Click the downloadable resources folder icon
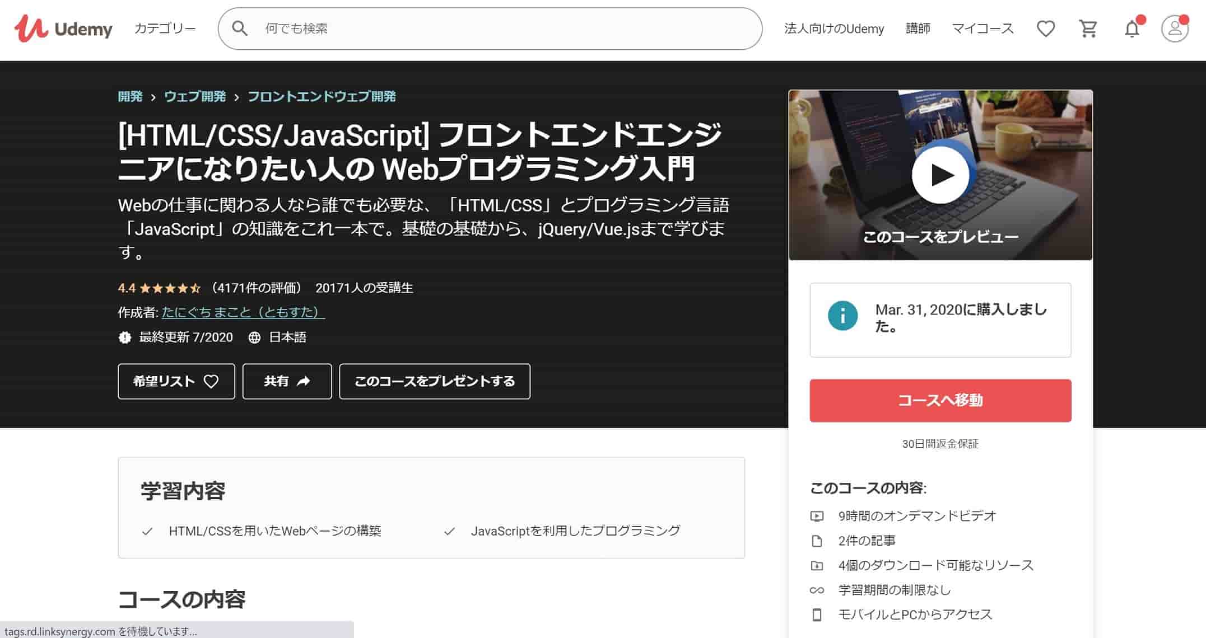 tap(817, 566)
